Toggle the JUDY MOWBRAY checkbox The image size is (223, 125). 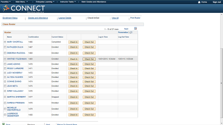point(5,73)
